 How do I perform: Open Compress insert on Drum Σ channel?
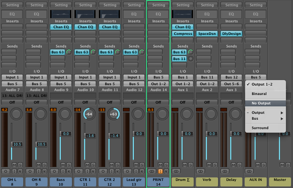click(x=183, y=34)
